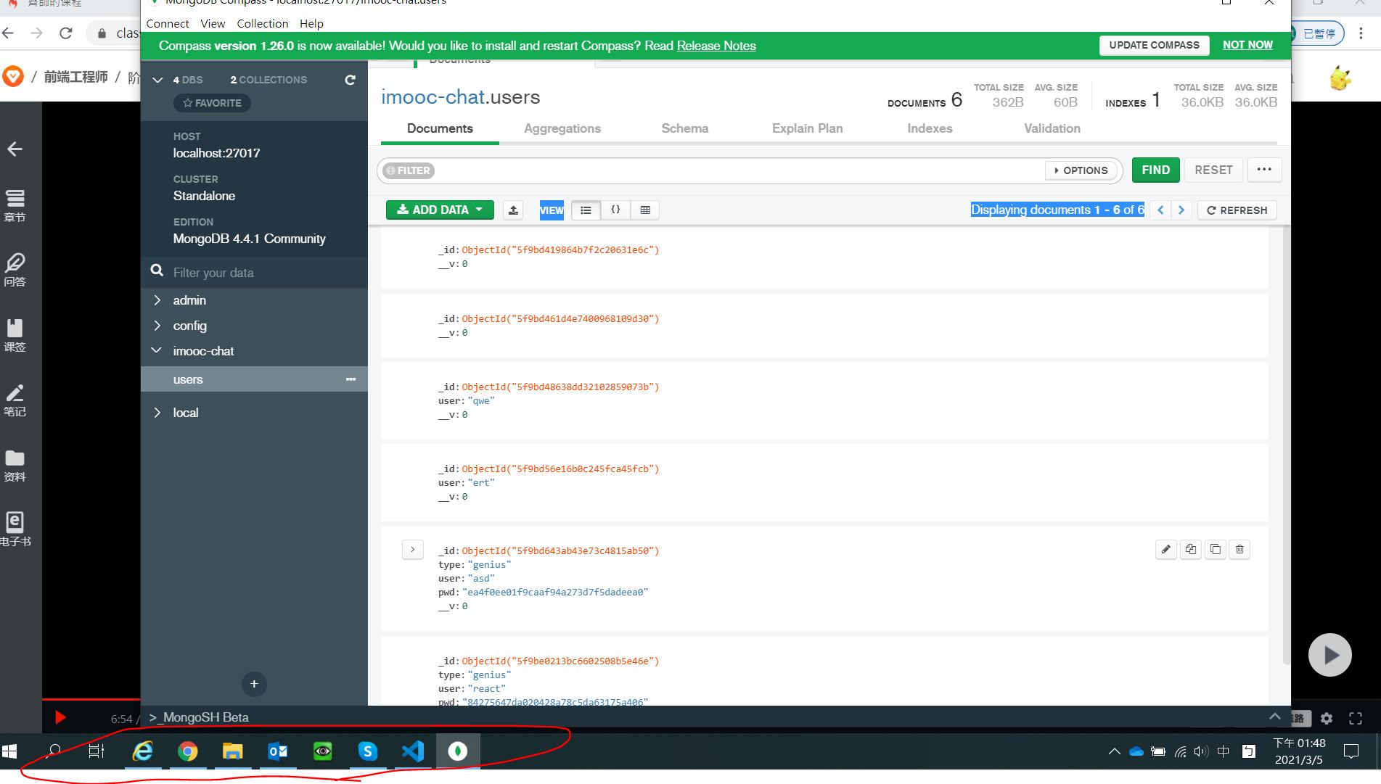1381x784 pixels.
Task: Delete the document with user "asd"
Action: click(x=1239, y=550)
